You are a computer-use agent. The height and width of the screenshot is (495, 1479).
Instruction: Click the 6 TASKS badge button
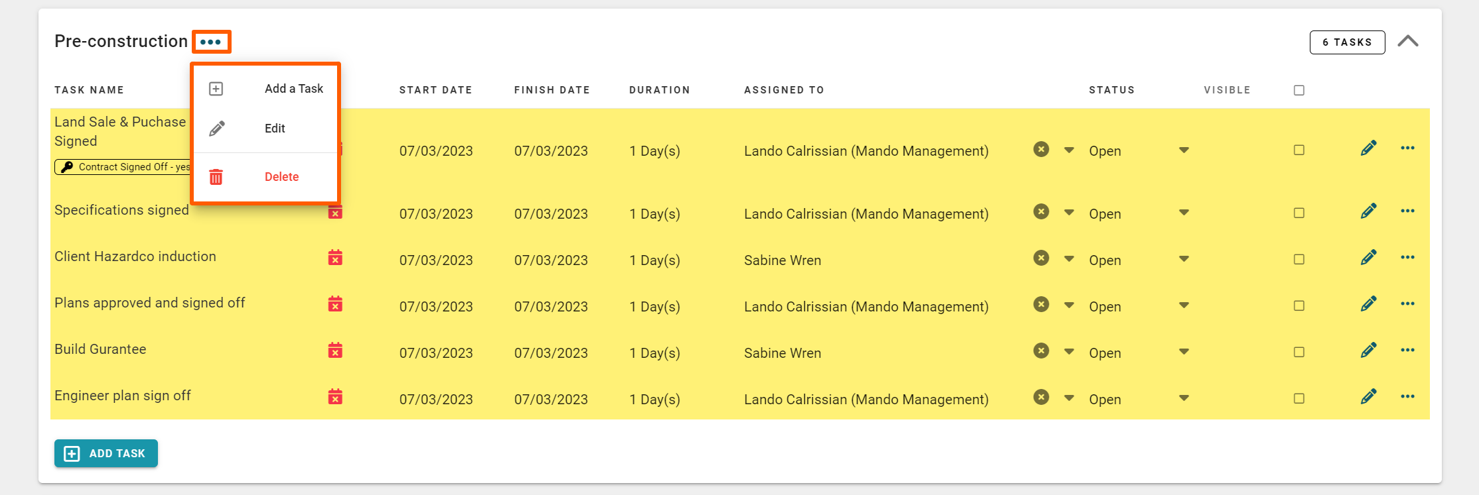coord(1346,42)
